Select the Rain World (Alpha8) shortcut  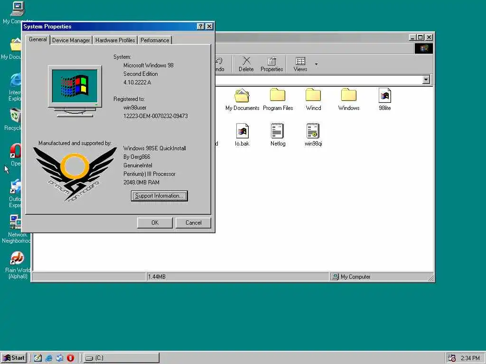click(18, 265)
